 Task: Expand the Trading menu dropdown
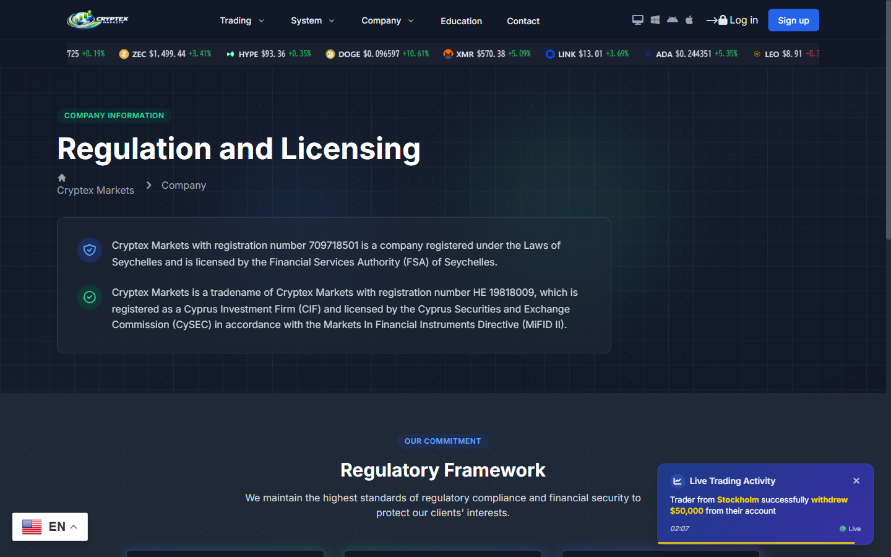pyautogui.click(x=242, y=20)
